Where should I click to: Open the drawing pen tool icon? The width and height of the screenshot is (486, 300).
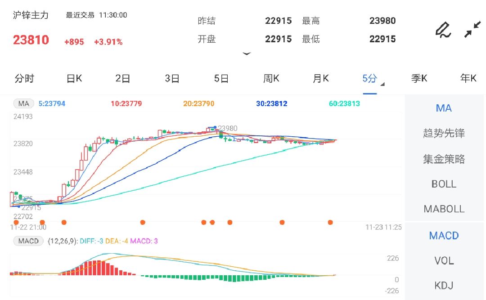(x=443, y=30)
